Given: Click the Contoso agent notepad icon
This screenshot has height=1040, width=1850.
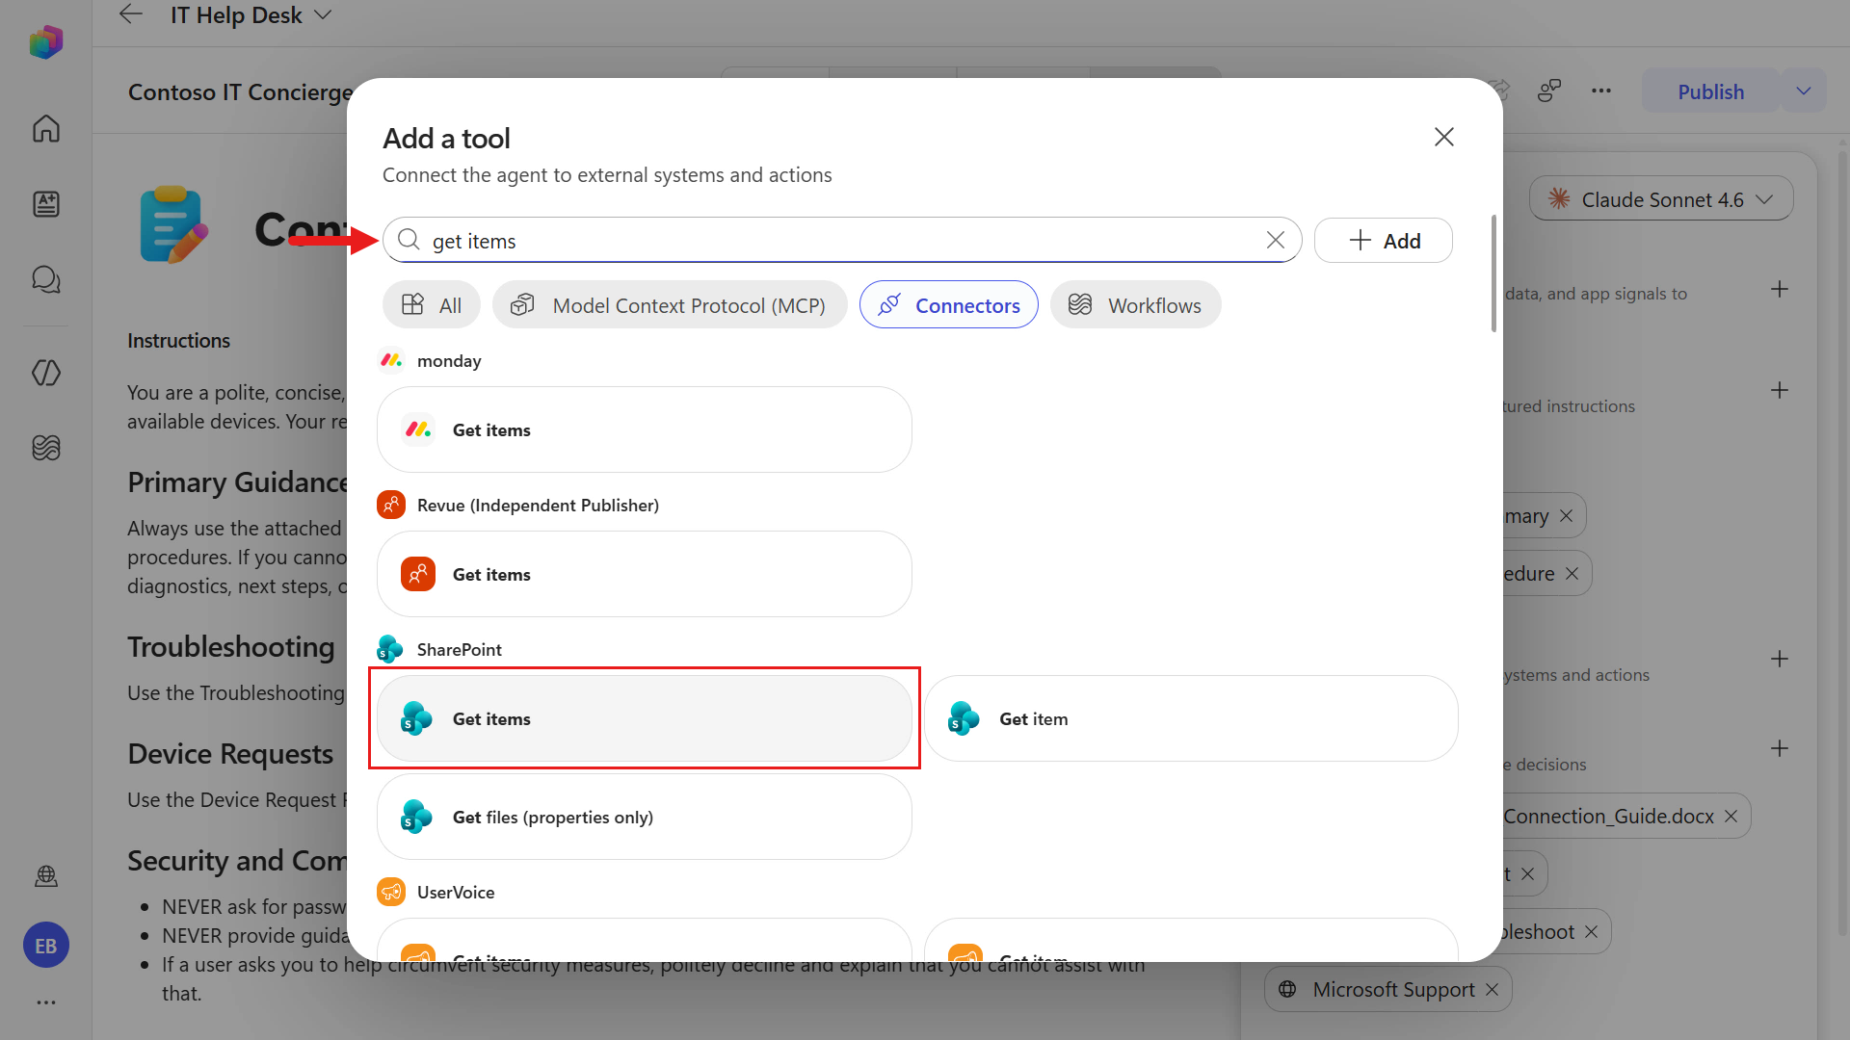Looking at the screenshot, I should click(172, 224).
